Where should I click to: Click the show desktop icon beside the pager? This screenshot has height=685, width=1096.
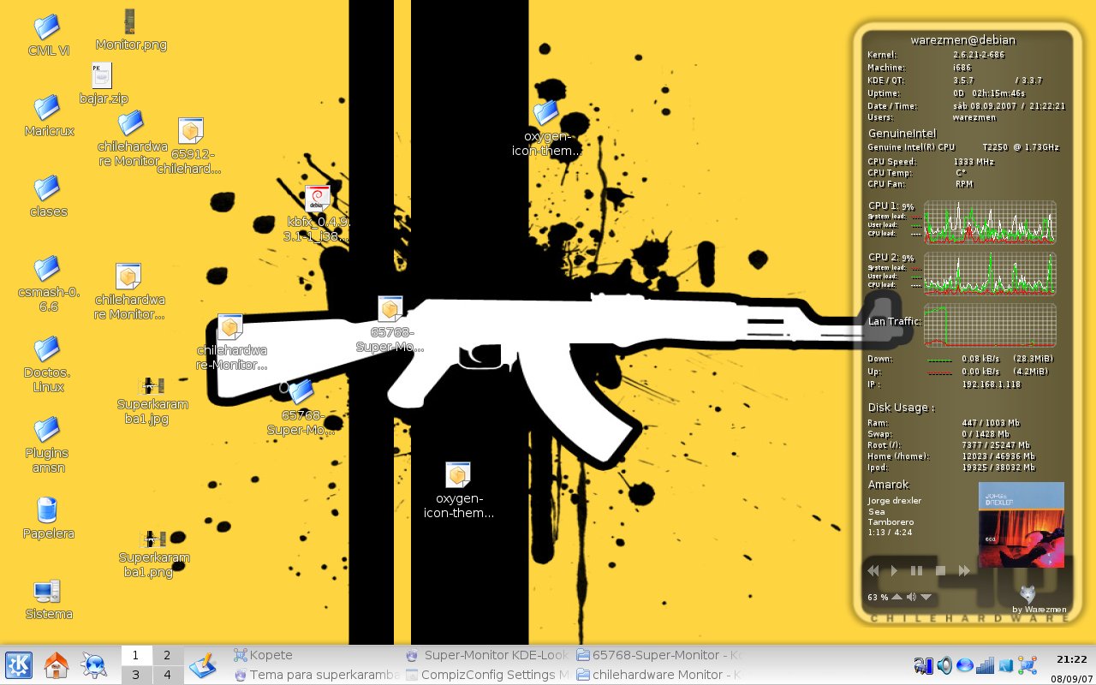(203, 665)
